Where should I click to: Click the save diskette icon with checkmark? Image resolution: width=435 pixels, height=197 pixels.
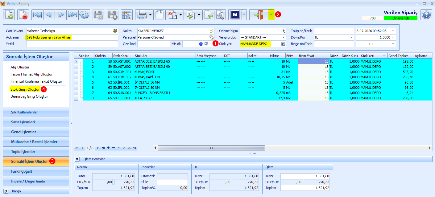(98, 14)
